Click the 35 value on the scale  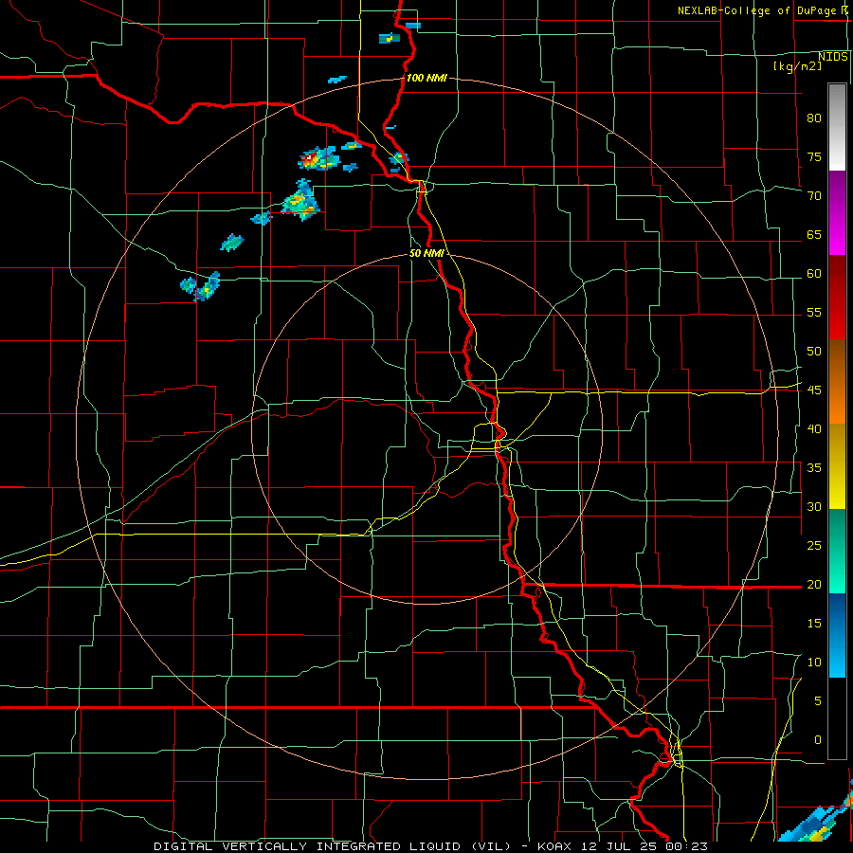pyautogui.click(x=814, y=468)
